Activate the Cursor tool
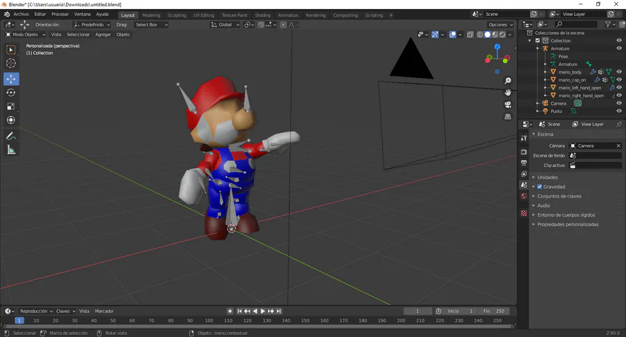The height and width of the screenshot is (337, 626). click(x=10, y=63)
